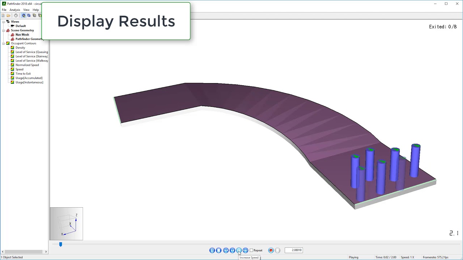Click the open folder toolbar icon
This screenshot has width=463, height=260.
click(8, 16)
